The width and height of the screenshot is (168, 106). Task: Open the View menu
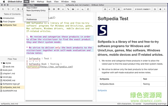56,2
